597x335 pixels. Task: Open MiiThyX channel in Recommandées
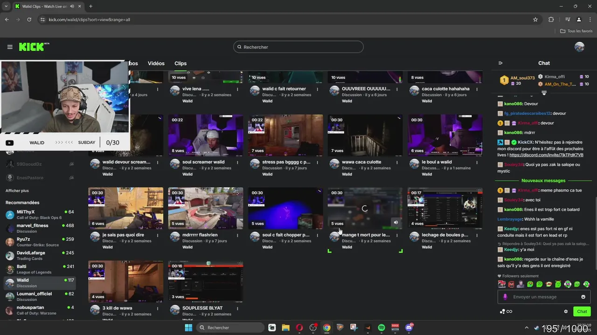pyautogui.click(x=40, y=215)
